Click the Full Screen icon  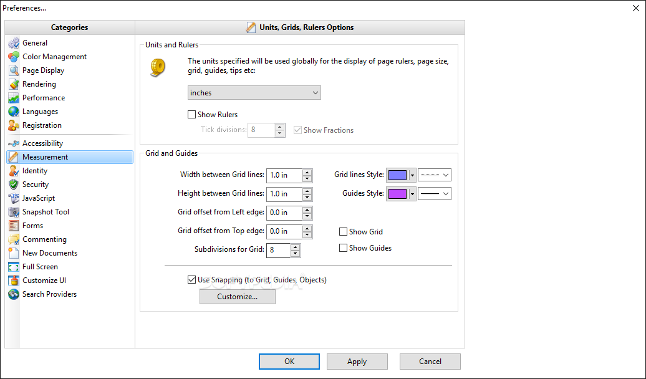point(14,267)
